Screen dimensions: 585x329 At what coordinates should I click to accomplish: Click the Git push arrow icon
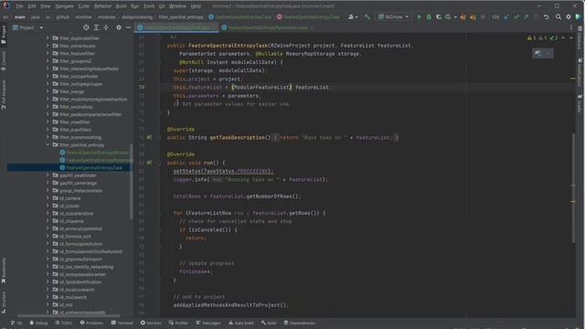526,16
